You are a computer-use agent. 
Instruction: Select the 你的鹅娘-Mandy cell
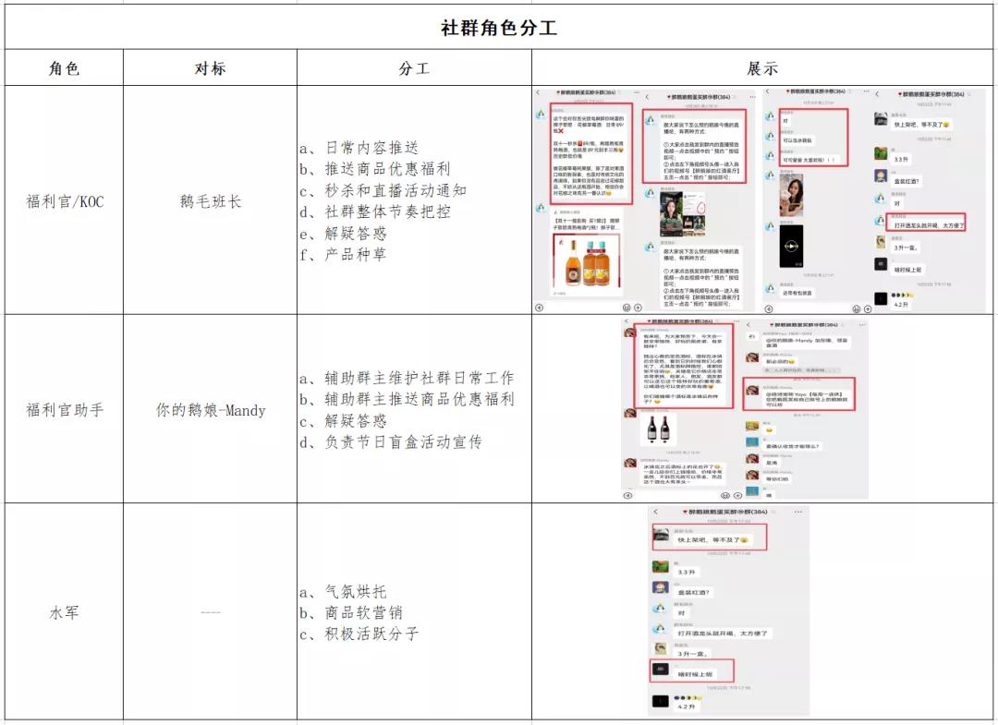pos(210,410)
